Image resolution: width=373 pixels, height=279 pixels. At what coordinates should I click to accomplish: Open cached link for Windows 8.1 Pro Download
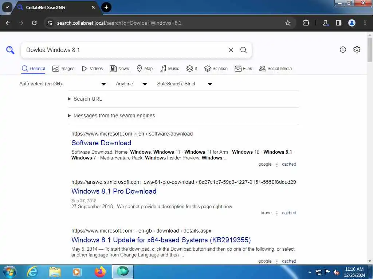coord(289,213)
